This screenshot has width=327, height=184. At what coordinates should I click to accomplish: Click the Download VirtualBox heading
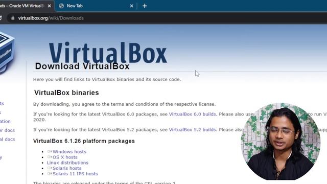click(x=82, y=66)
